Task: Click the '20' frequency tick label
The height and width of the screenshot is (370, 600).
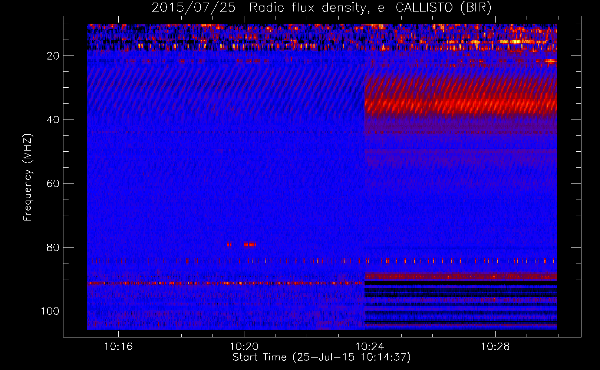Action: [53, 56]
